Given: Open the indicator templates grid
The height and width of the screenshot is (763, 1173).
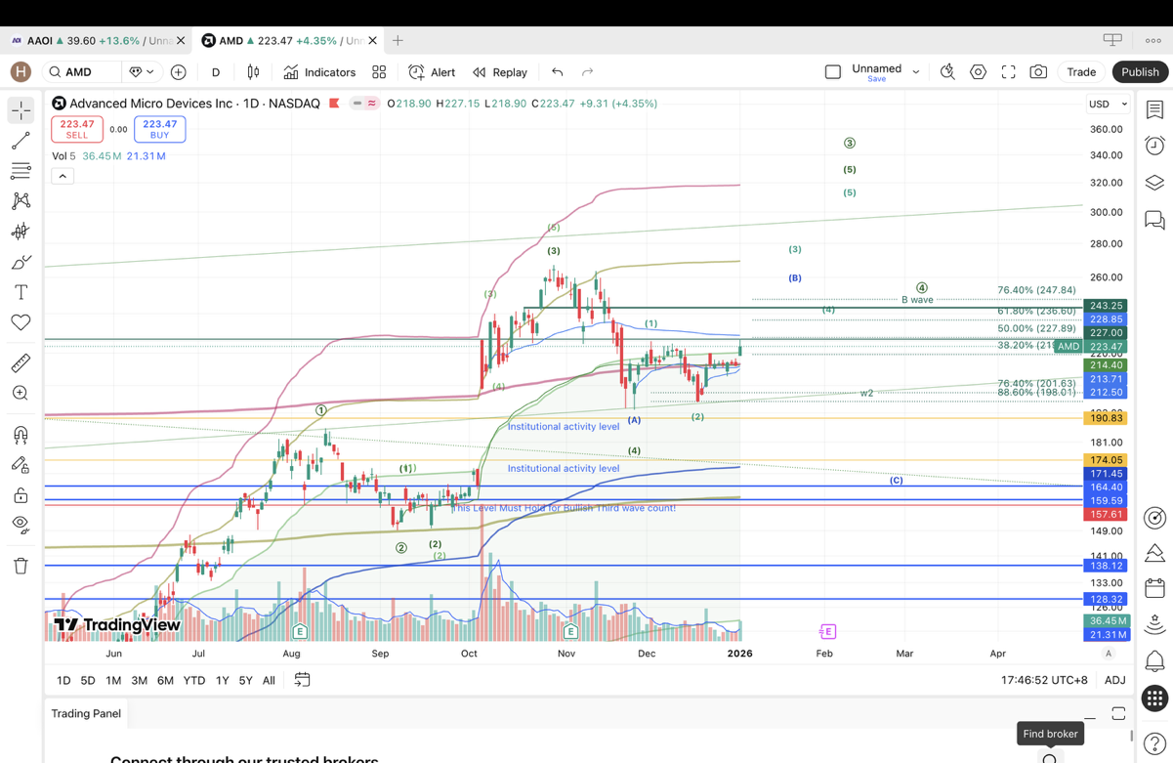Looking at the screenshot, I should pos(379,72).
